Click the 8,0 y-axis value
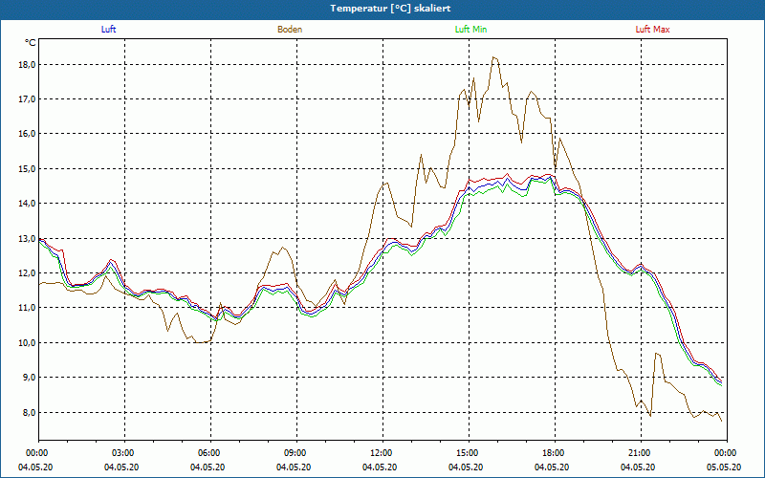 coord(29,413)
